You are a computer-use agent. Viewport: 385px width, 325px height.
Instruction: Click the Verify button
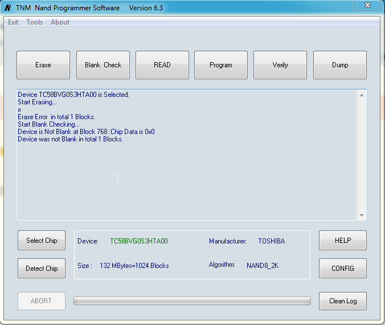click(280, 65)
